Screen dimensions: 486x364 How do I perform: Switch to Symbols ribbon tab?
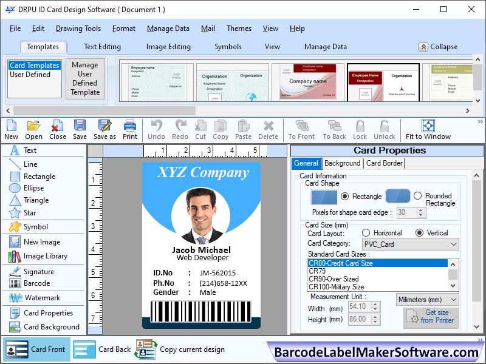pyautogui.click(x=228, y=47)
